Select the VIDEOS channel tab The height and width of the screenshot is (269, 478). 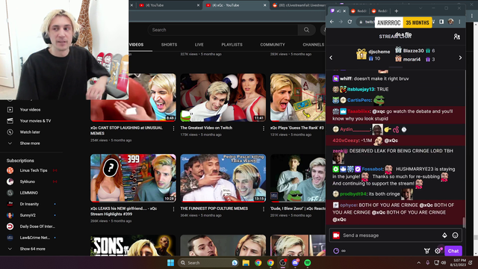point(136,45)
